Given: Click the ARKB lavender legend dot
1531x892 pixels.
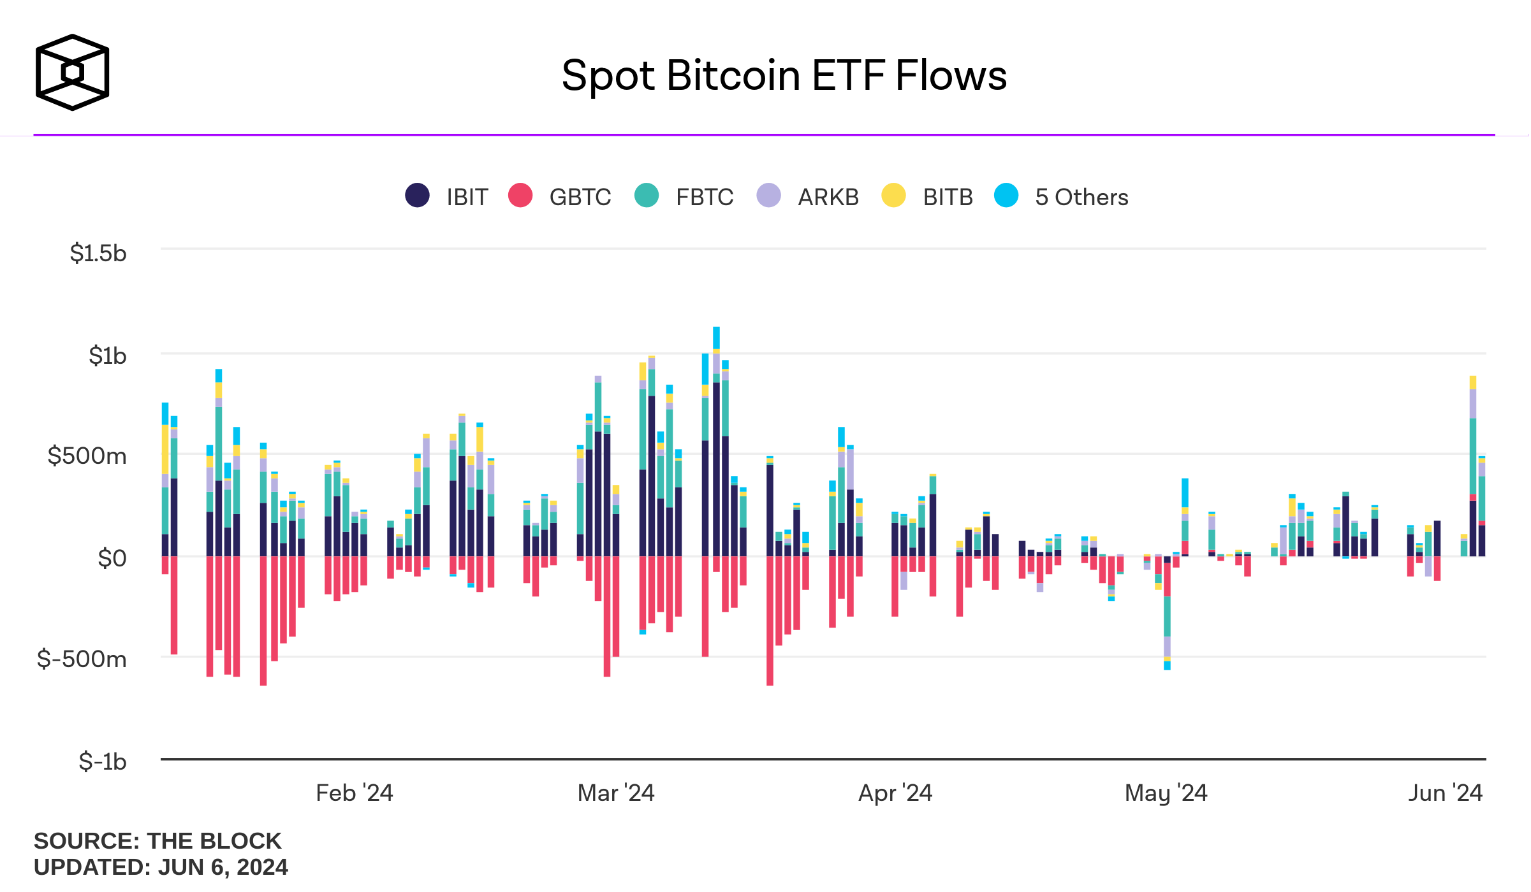Looking at the screenshot, I should [768, 196].
